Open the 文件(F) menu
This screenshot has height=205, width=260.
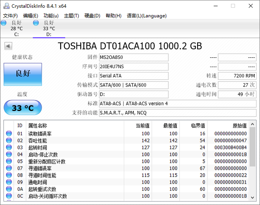(10, 16)
